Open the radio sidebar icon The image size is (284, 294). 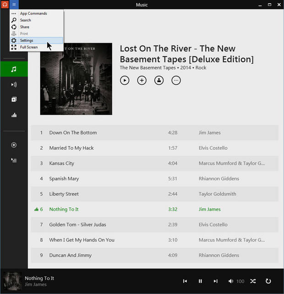[14, 84]
